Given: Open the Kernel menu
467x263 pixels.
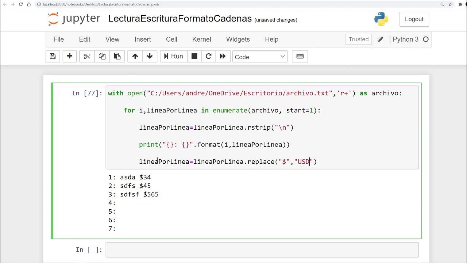Looking at the screenshot, I should (202, 39).
